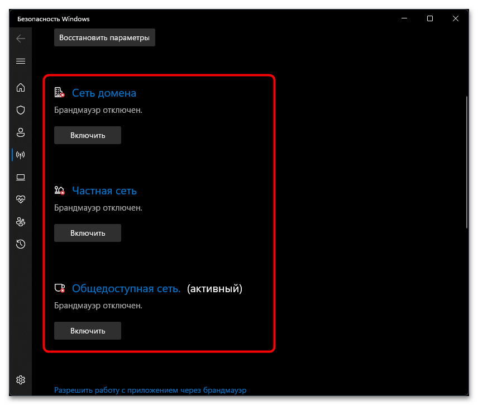Open the Сеть домена link
The width and height of the screenshot is (478, 405).
click(x=104, y=93)
